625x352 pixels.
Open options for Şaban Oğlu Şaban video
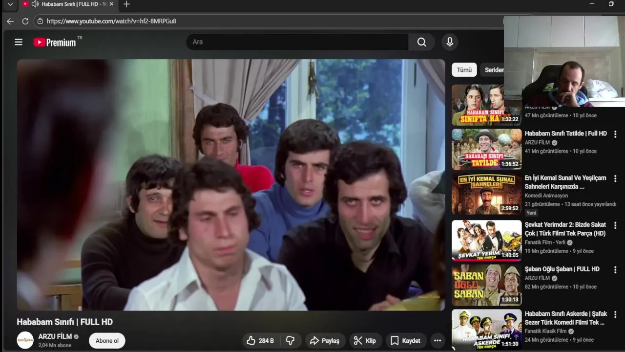(x=615, y=270)
